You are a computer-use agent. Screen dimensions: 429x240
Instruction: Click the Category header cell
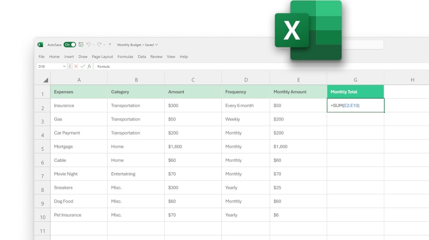coord(136,92)
